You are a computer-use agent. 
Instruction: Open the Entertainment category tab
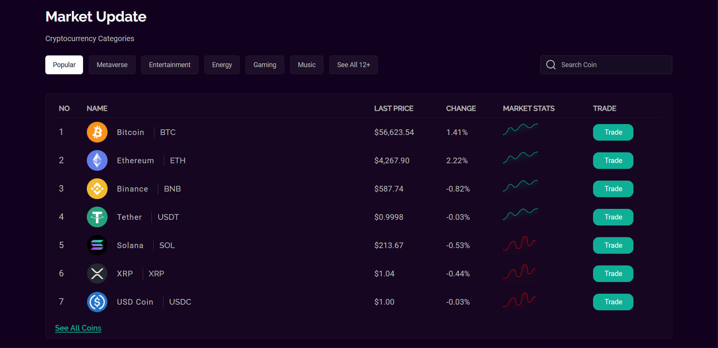tap(170, 65)
